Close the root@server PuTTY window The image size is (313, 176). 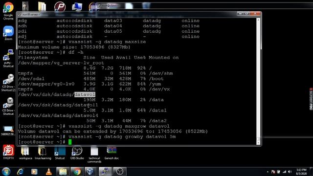pos(255,14)
